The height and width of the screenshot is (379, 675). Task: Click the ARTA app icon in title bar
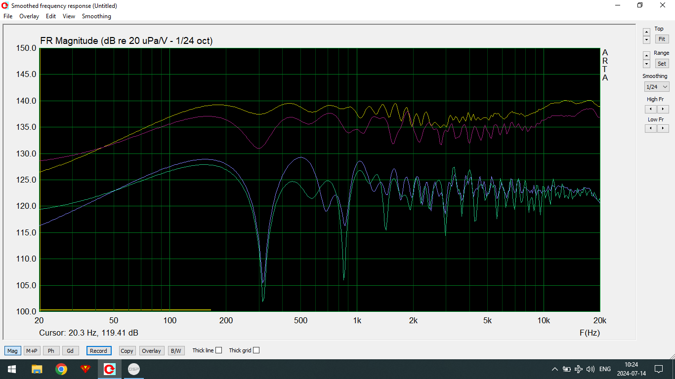[x=5, y=5]
